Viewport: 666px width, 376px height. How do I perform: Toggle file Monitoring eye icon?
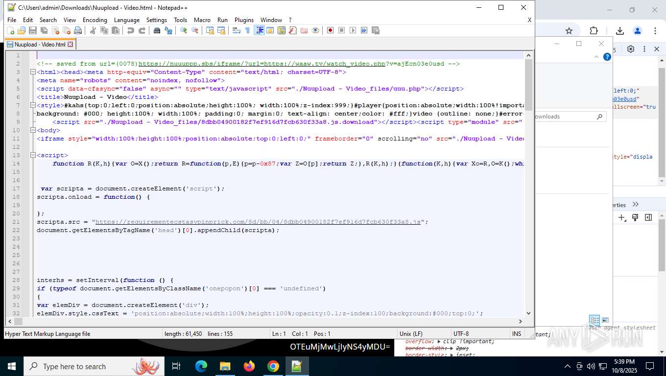pos(315,30)
